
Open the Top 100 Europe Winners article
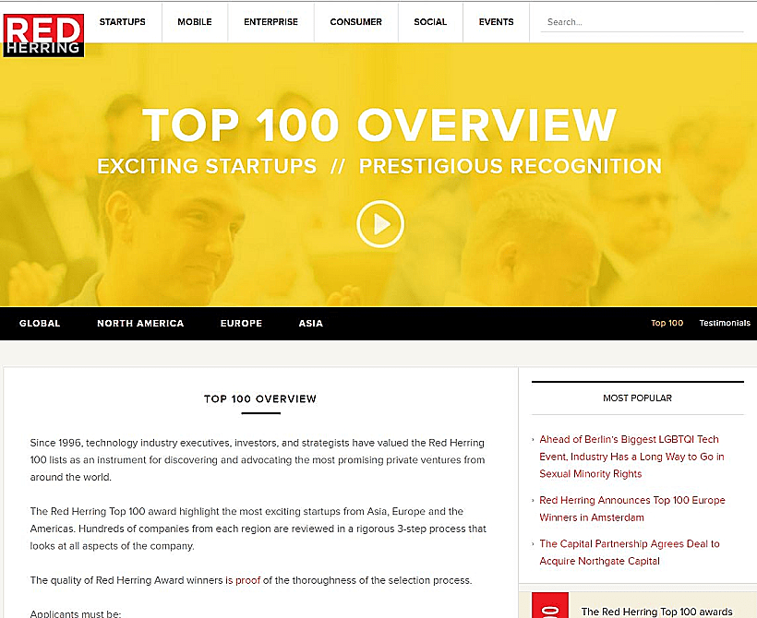point(631,509)
